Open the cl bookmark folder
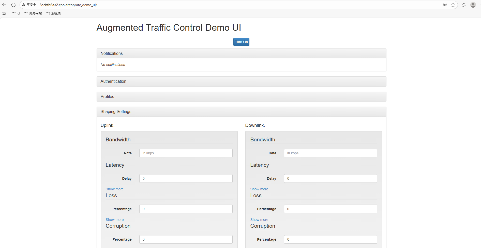The height and width of the screenshot is (248, 481). point(16,13)
